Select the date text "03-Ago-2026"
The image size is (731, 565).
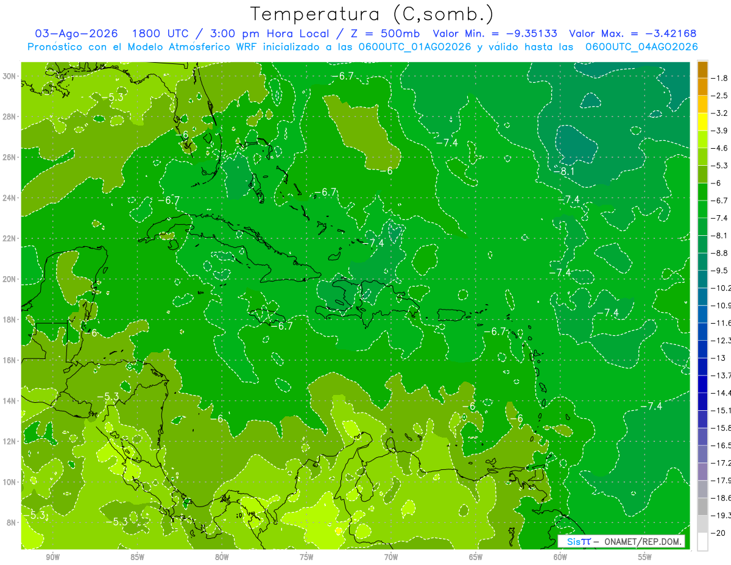[x=75, y=34]
